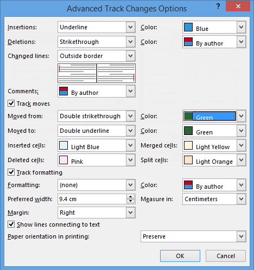This screenshot has height=270, width=254.
Task: Close the Advanced Track Changes Options dialog
Action: pos(238,6)
